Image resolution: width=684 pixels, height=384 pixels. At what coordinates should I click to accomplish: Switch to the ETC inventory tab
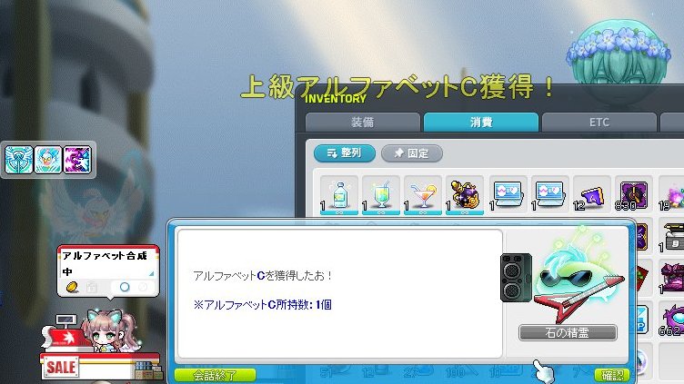[599, 123]
